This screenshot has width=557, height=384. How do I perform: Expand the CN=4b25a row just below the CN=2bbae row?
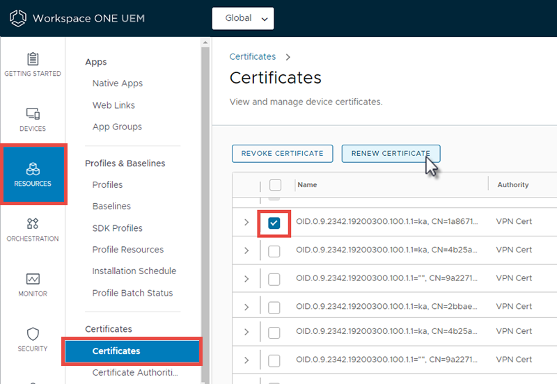(x=246, y=332)
